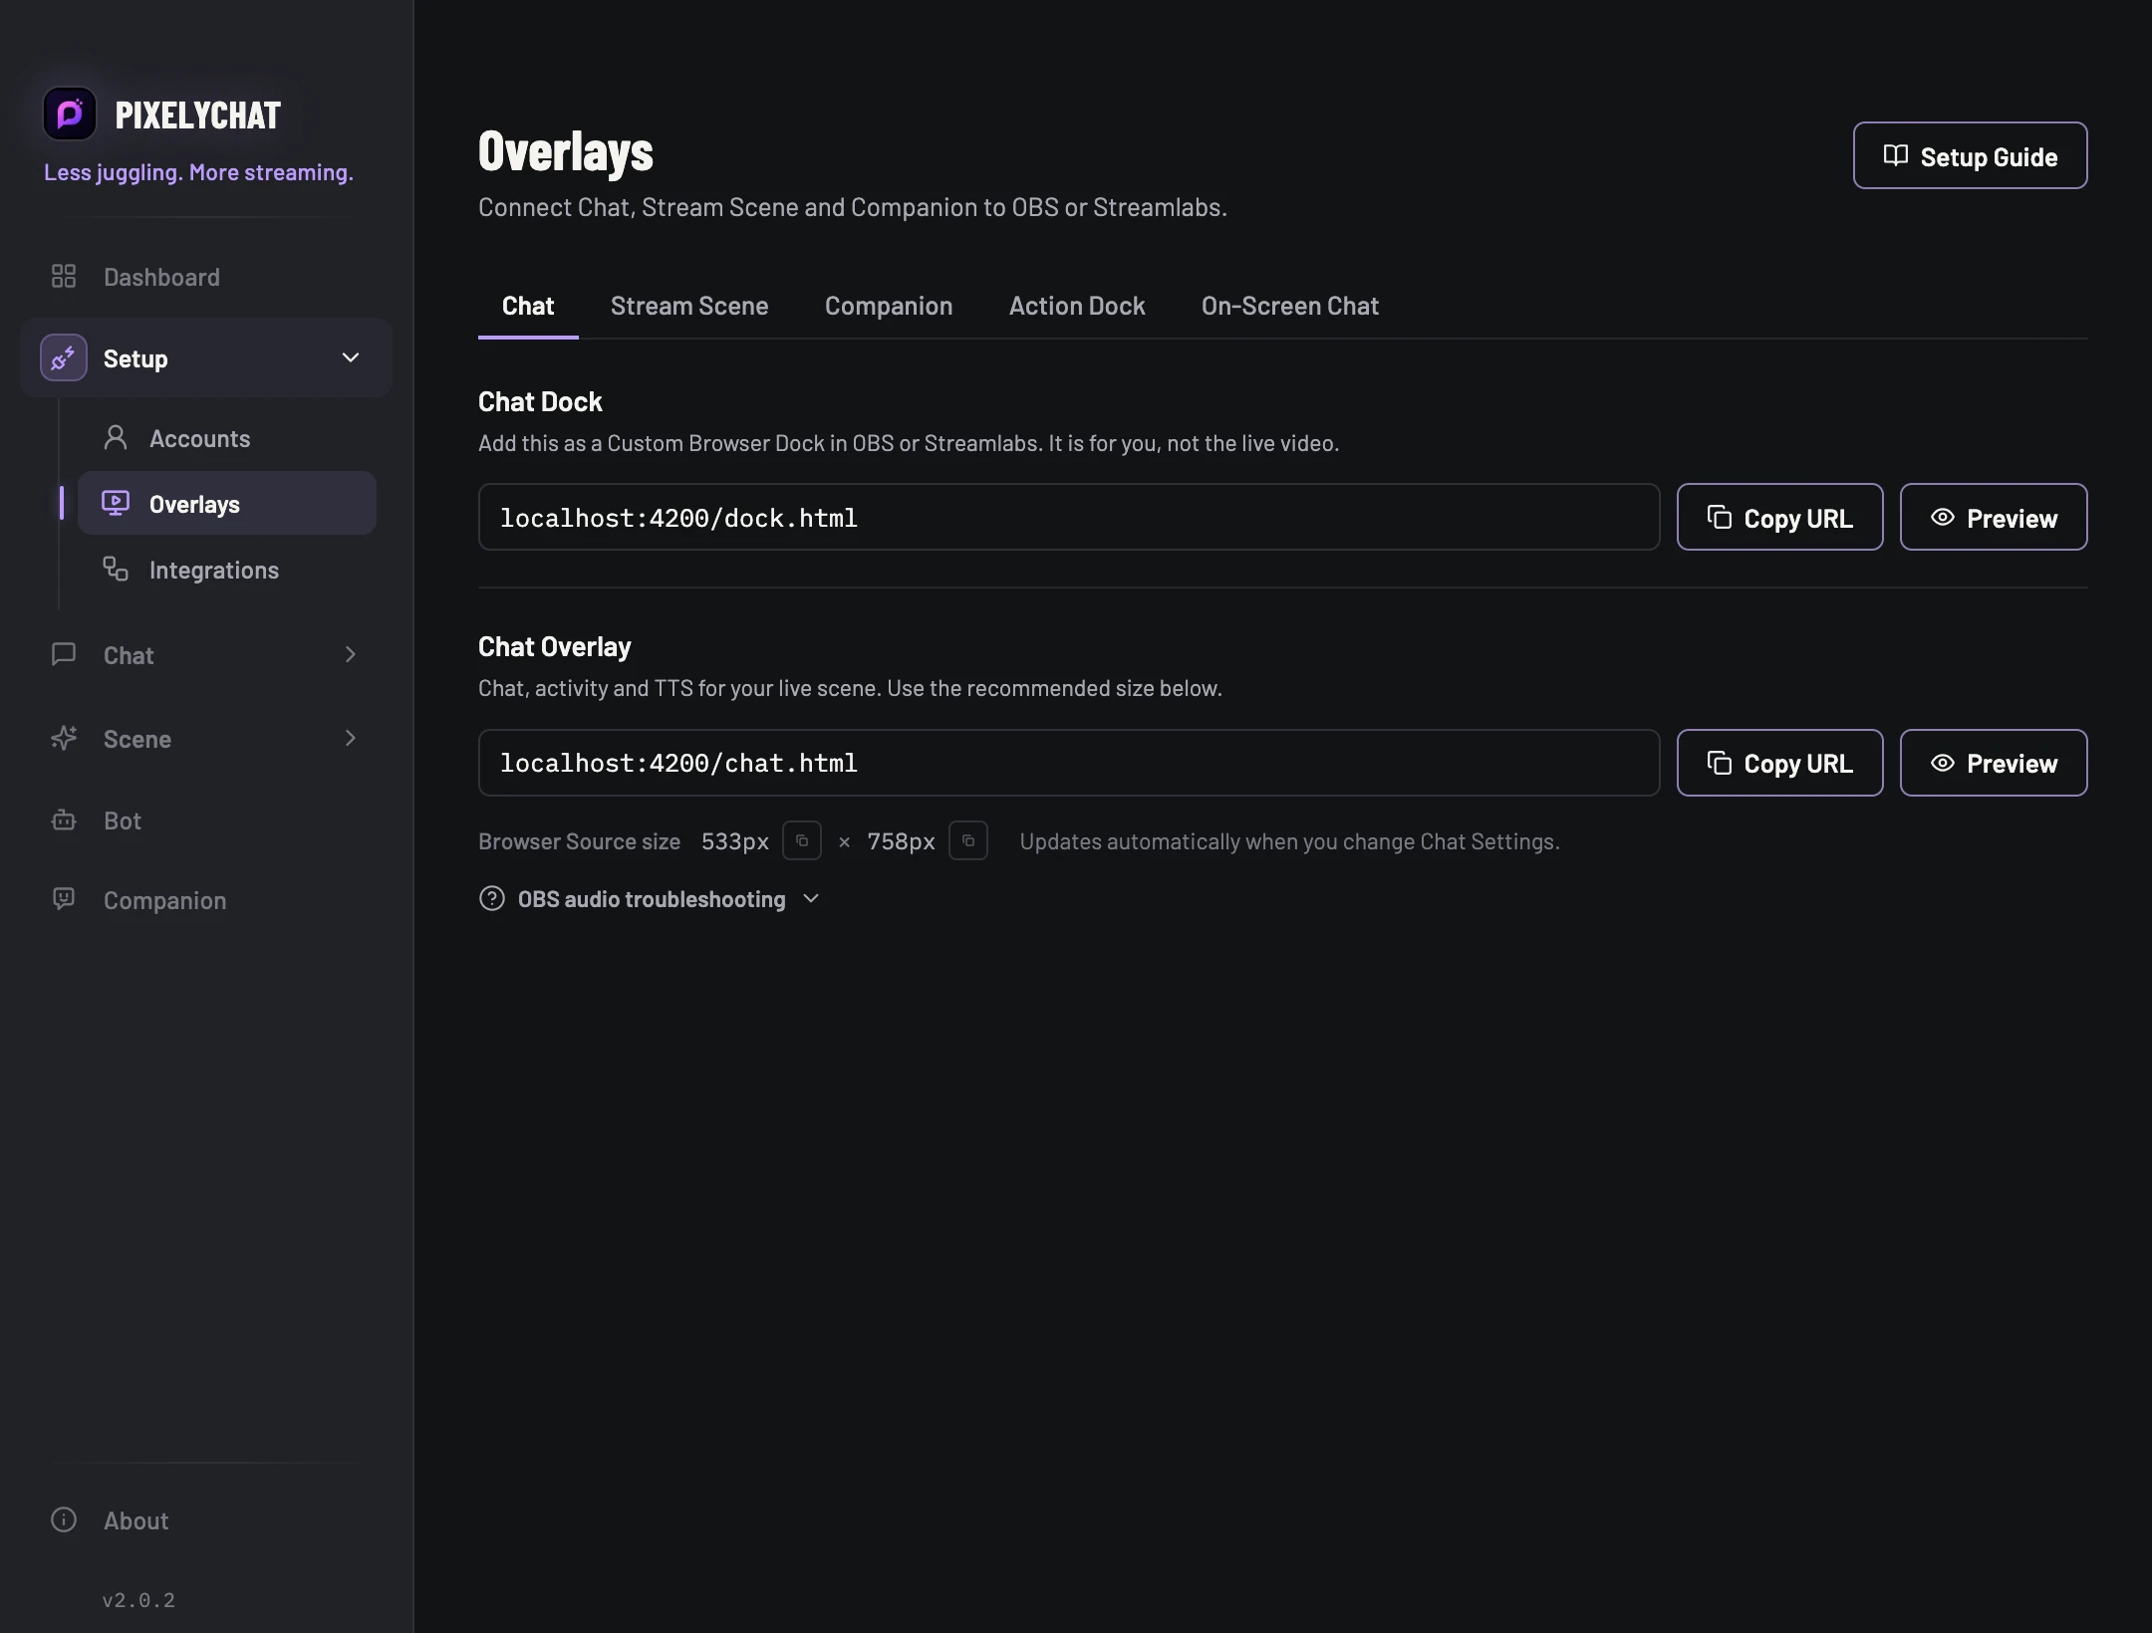Open Dashboard from the sidebar
The height and width of the screenshot is (1633, 2152).
[x=205, y=277]
